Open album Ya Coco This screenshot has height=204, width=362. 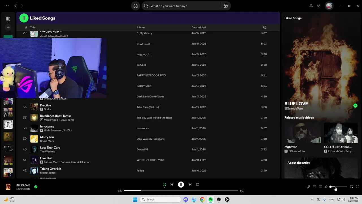coord(141,65)
